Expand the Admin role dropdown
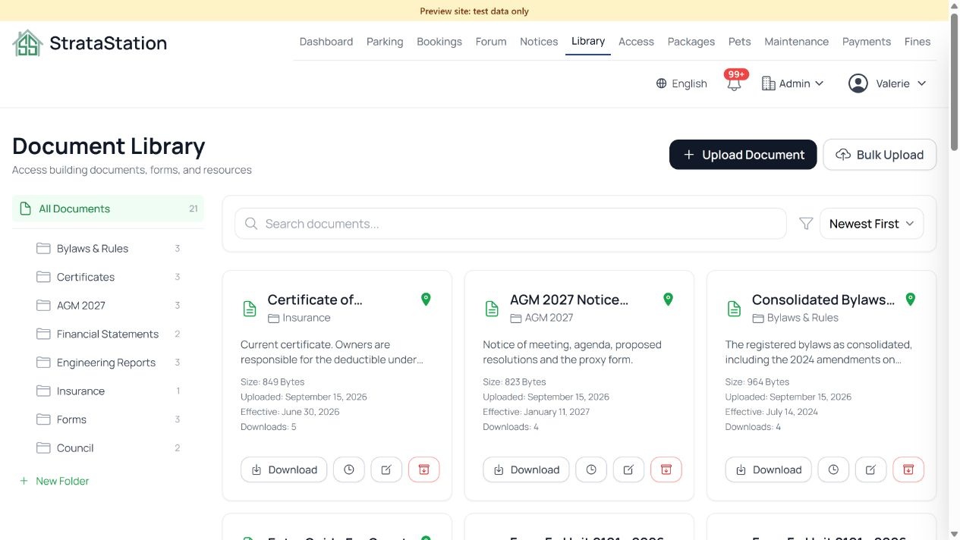Screen dimensions: 960x540 792,83
